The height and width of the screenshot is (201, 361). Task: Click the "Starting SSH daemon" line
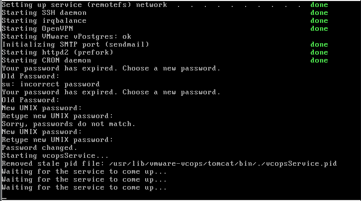tap(40, 13)
